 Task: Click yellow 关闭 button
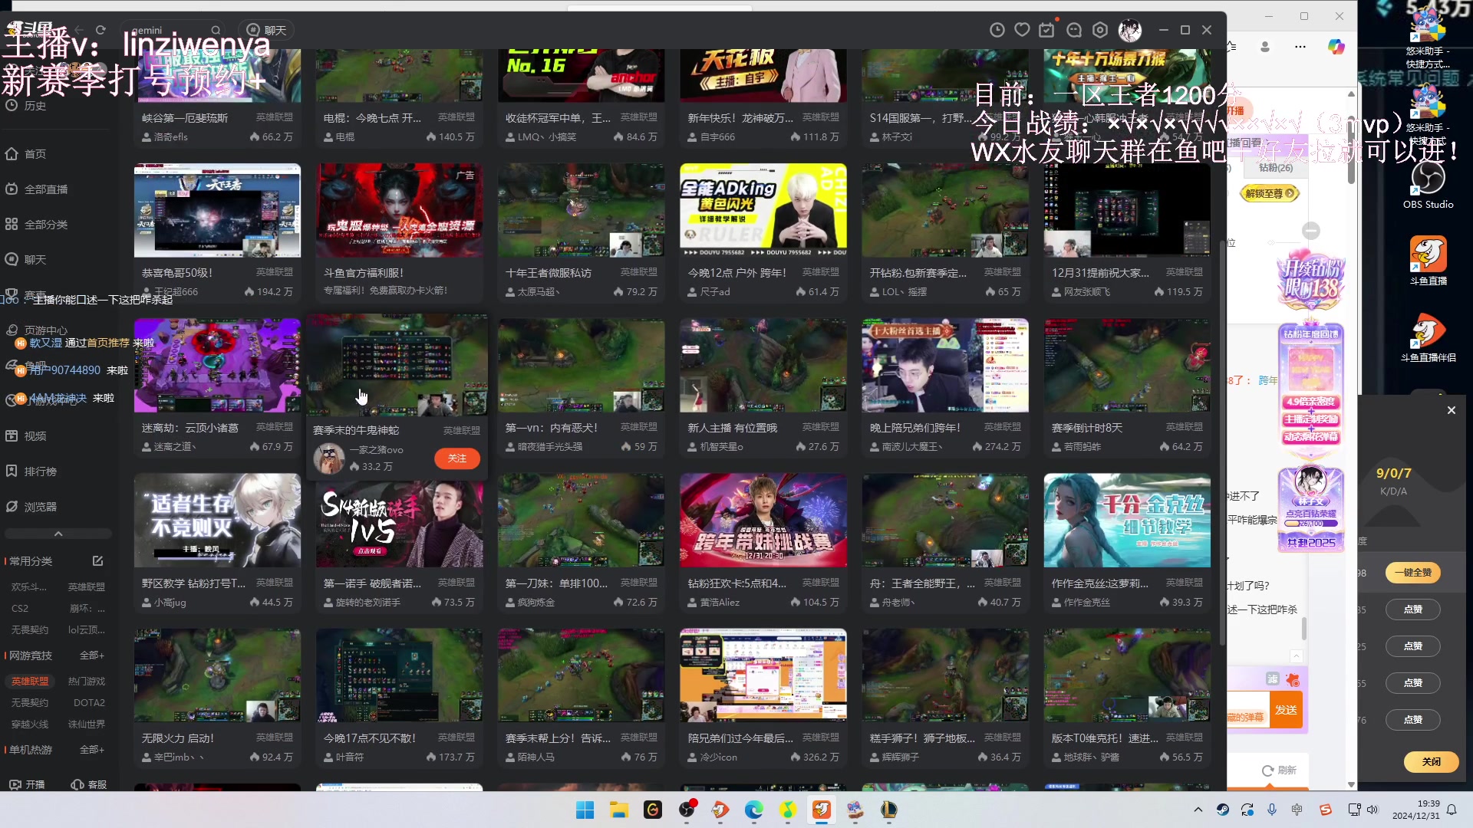(x=1431, y=761)
